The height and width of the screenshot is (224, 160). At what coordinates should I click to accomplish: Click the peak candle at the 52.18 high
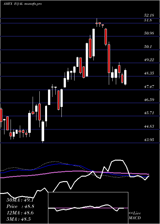(97, 23)
